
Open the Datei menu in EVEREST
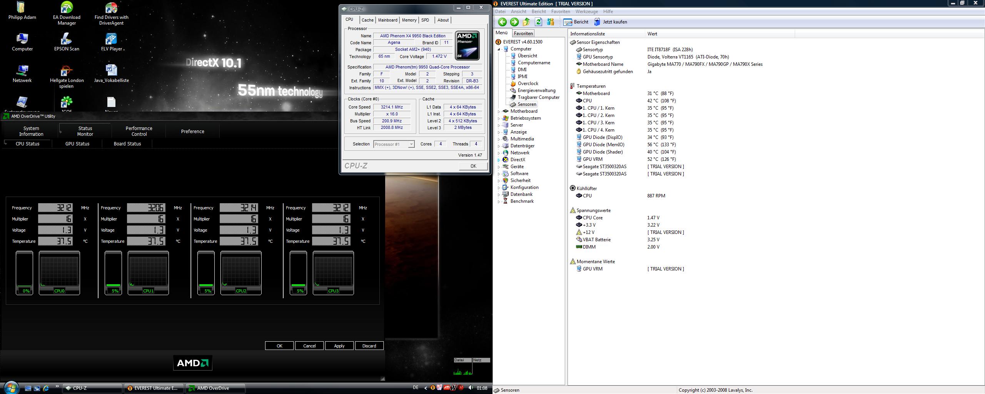pos(500,12)
